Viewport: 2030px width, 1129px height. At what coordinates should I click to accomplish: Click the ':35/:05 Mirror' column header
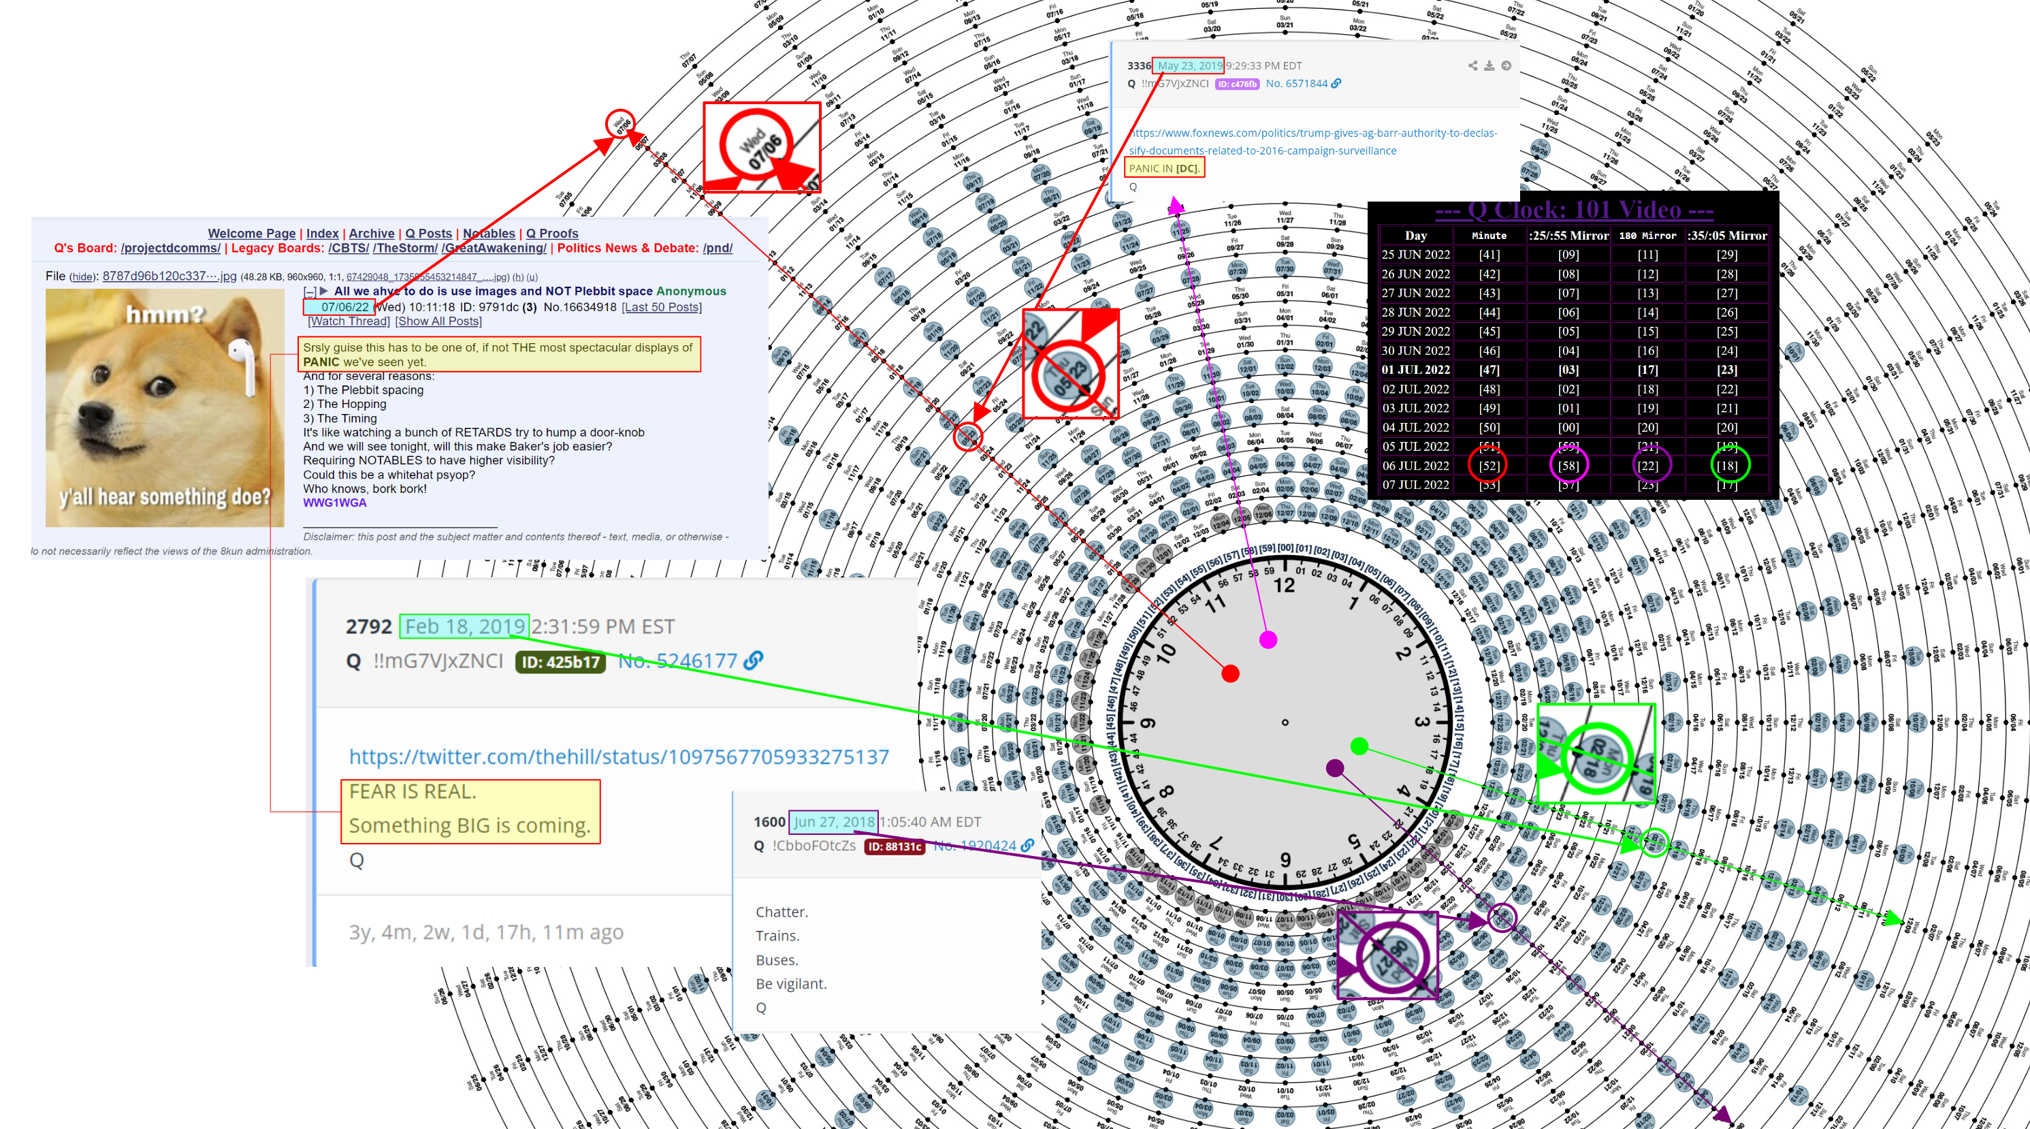pyautogui.click(x=1726, y=236)
